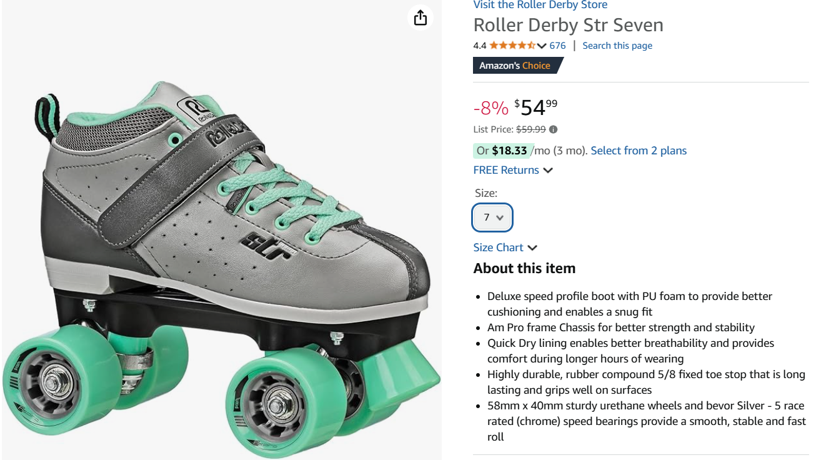The width and height of the screenshot is (826, 460).
Task: Choose Select from 2 plans link
Action: click(x=638, y=151)
